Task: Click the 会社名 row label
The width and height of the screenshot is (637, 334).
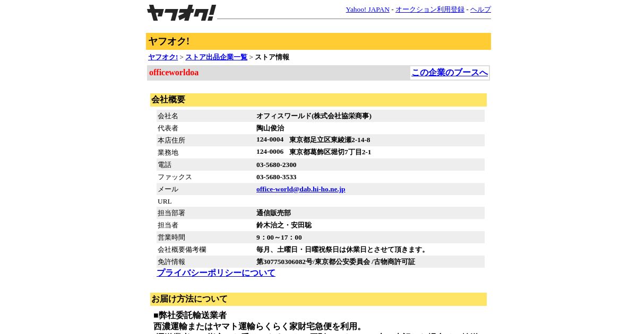Action: (168, 116)
